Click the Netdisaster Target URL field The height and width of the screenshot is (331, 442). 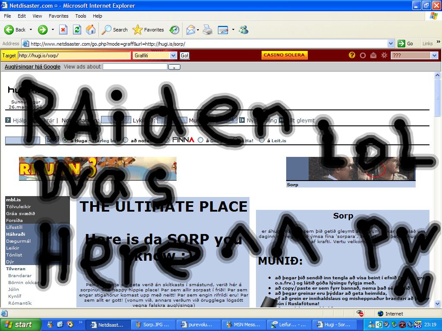tap(74, 56)
